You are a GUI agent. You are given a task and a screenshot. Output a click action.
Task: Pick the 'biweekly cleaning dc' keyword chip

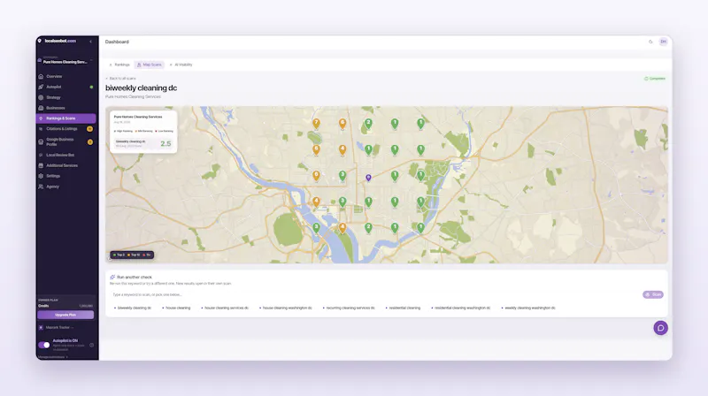(133, 308)
